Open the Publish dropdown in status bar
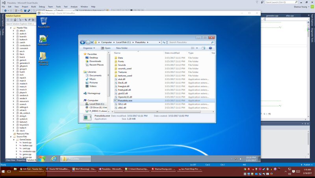Image resolution: width=315 pixels, height=178 pixels. coord(307,165)
